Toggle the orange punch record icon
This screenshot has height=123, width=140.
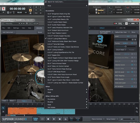click(x=31, y=10)
